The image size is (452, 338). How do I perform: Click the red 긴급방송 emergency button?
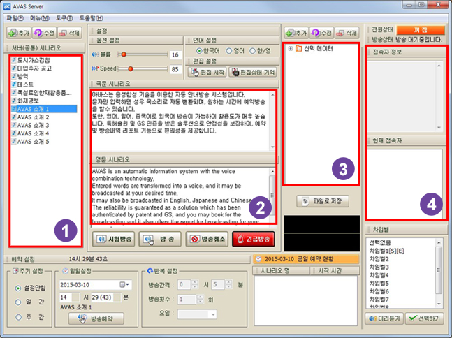tap(254, 239)
